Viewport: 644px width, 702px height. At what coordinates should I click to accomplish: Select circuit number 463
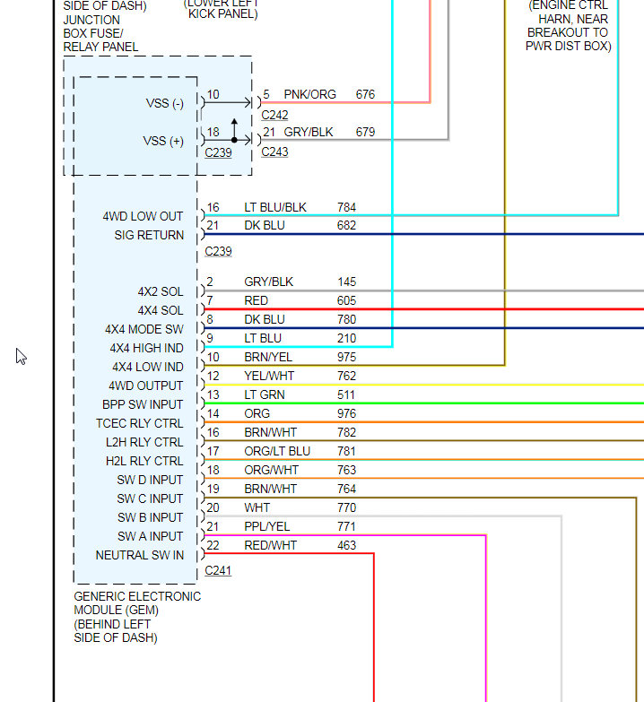point(346,545)
